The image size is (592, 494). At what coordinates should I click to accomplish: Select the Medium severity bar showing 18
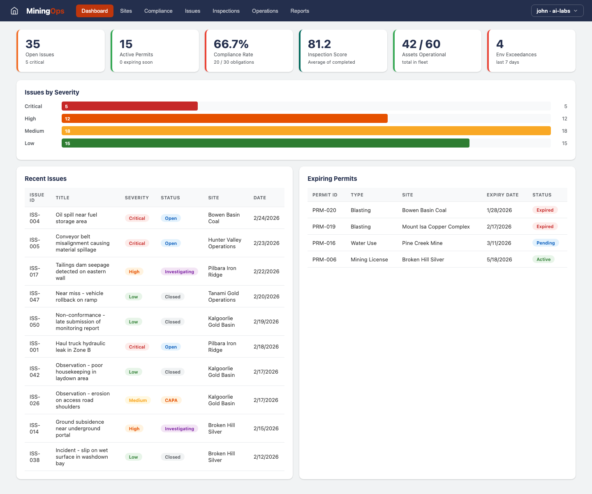pyautogui.click(x=306, y=131)
